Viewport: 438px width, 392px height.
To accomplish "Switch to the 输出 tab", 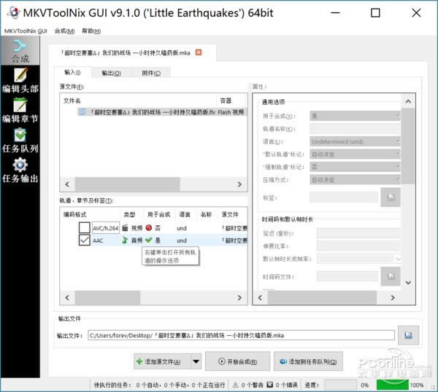I will 111,73.
